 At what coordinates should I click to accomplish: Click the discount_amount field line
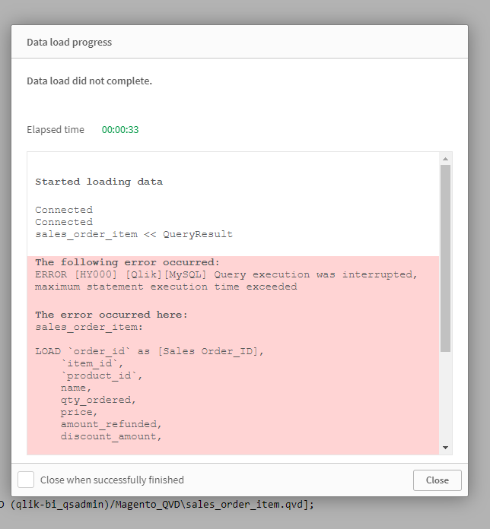pos(111,436)
